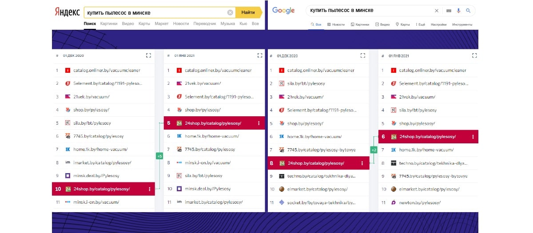Image resolution: width=533 pixels, height=233 pixels.
Task: Click the minsk.i-on.by favicon in Yandex January row 8
Action: pos(179,162)
